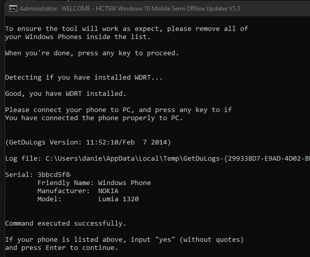The image size is (310, 257).
Task: Click the "press any key to proceed" line
Action: (x=92, y=53)
